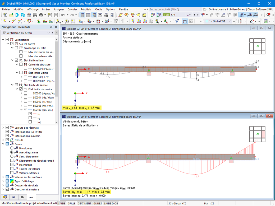Uncheck the uz displacement checkbox
The width and height of the screenshot is (275, 206).
(30, 114)
